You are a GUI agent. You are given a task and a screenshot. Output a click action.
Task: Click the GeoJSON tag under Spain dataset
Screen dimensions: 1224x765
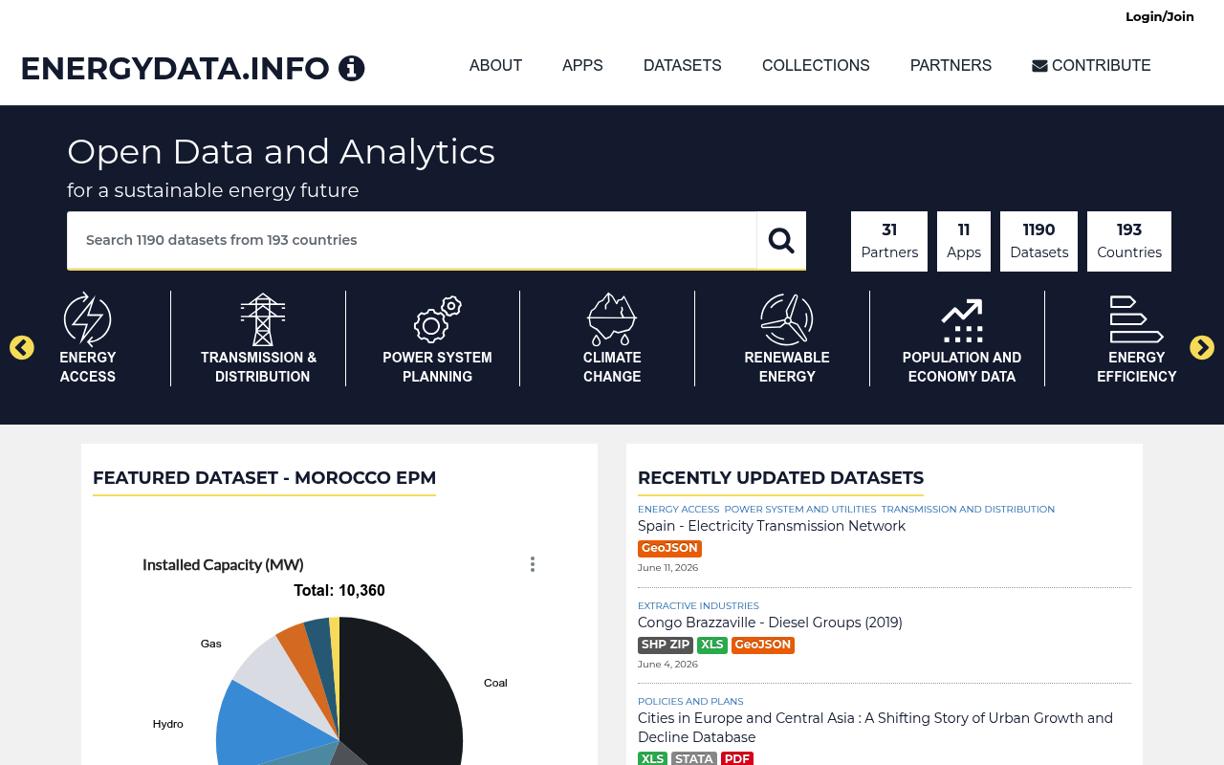[x=669, y=549]
